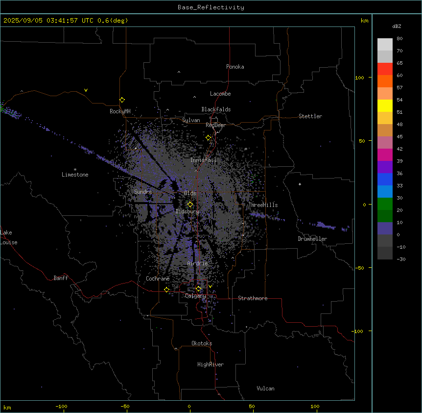Select the Lacombe city label

(x=220, y=94)
